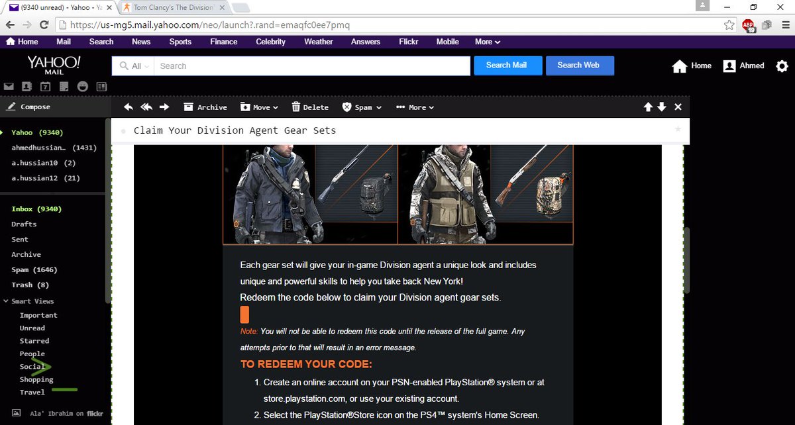Click the Forward arrow icon
This screenshot has width=795, height=425.
coord(164,107)
